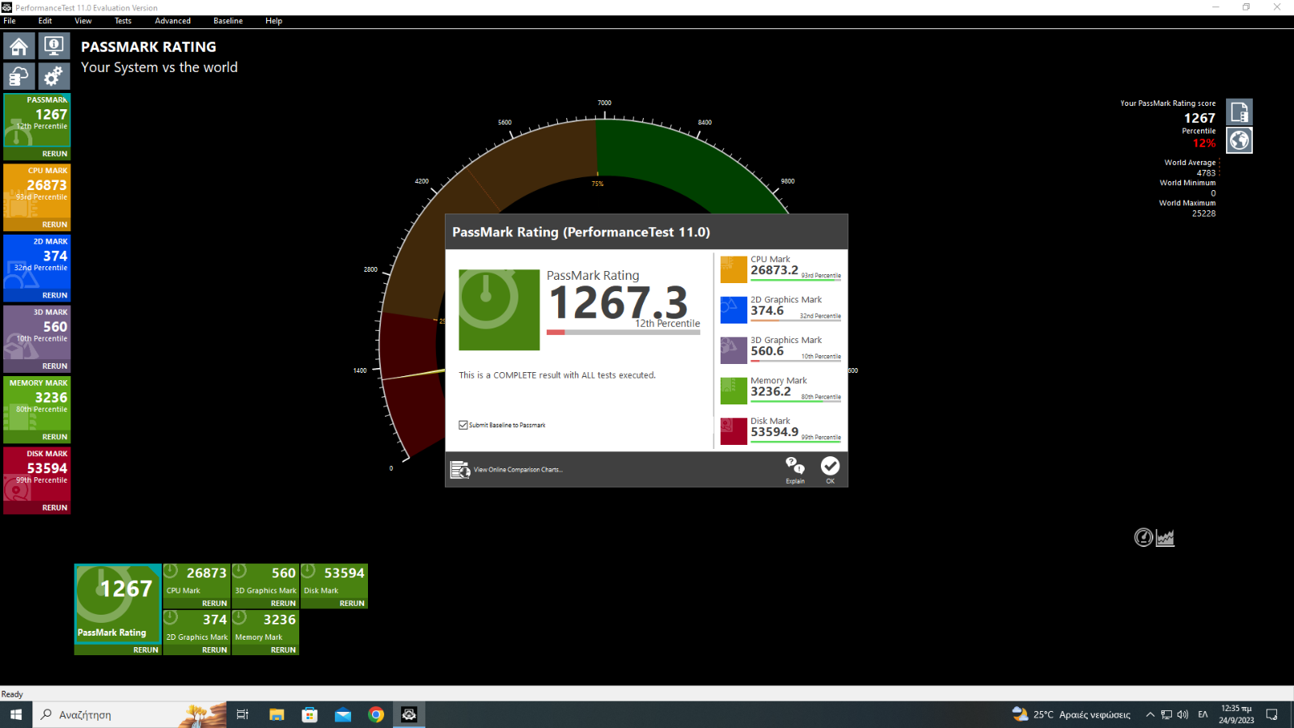
Task: Click the baseline document icon beside rating score
Action: [x=1239, y=112]
